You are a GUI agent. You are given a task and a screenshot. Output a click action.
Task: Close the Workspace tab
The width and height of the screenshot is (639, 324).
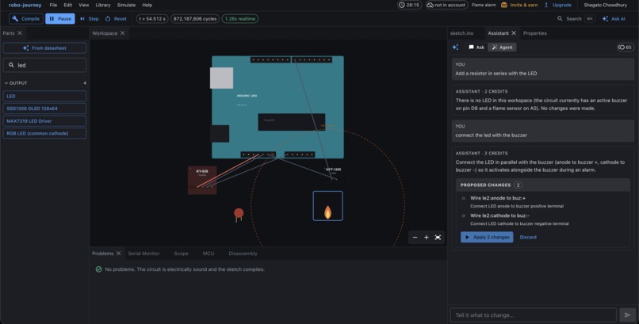click(x=123, y=33)
